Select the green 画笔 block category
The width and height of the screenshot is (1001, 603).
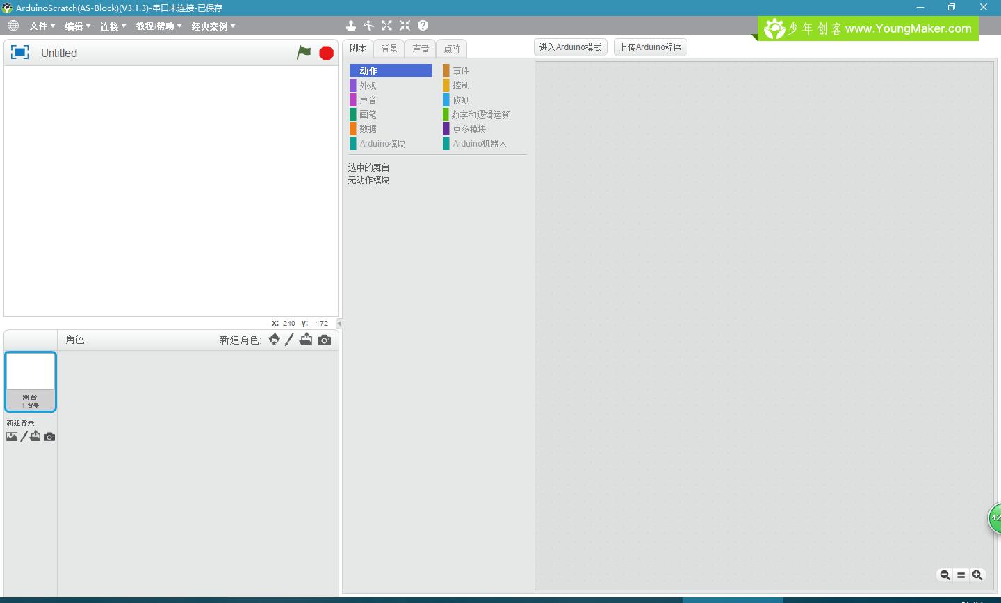pyautogui.click(x=368, y=115)
